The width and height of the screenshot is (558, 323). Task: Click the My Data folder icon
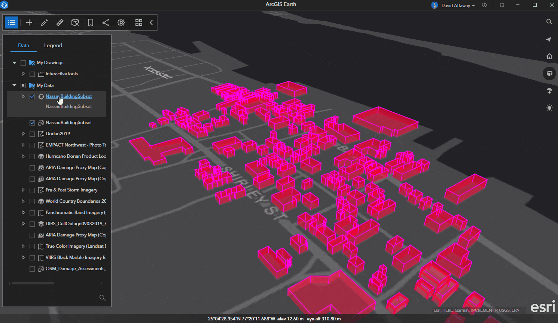click(32, 85)
